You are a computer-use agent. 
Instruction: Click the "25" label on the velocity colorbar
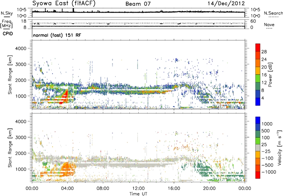click(264, 145)
